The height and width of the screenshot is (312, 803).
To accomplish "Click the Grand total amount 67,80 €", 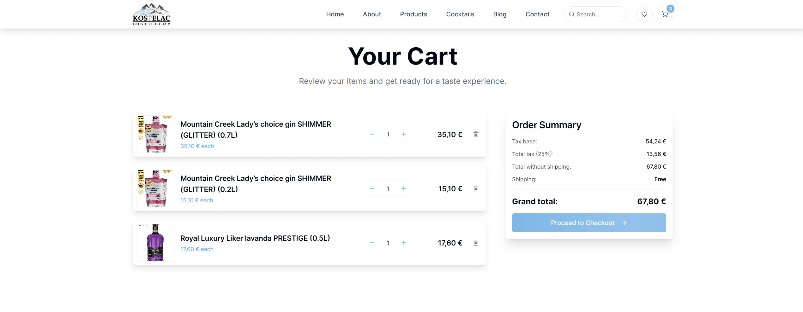I will 651,201.
